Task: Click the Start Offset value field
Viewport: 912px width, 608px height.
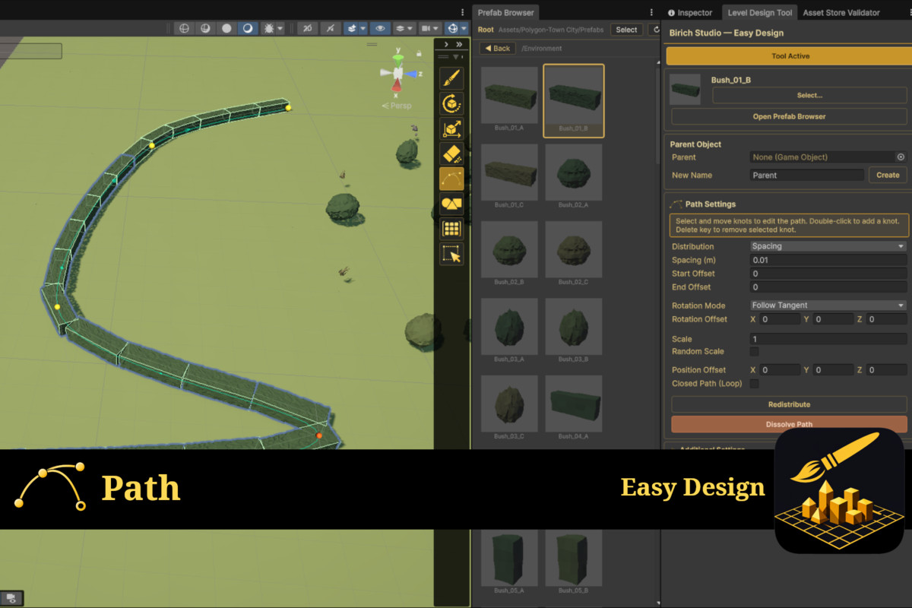Action: click(x=828, y=274)
